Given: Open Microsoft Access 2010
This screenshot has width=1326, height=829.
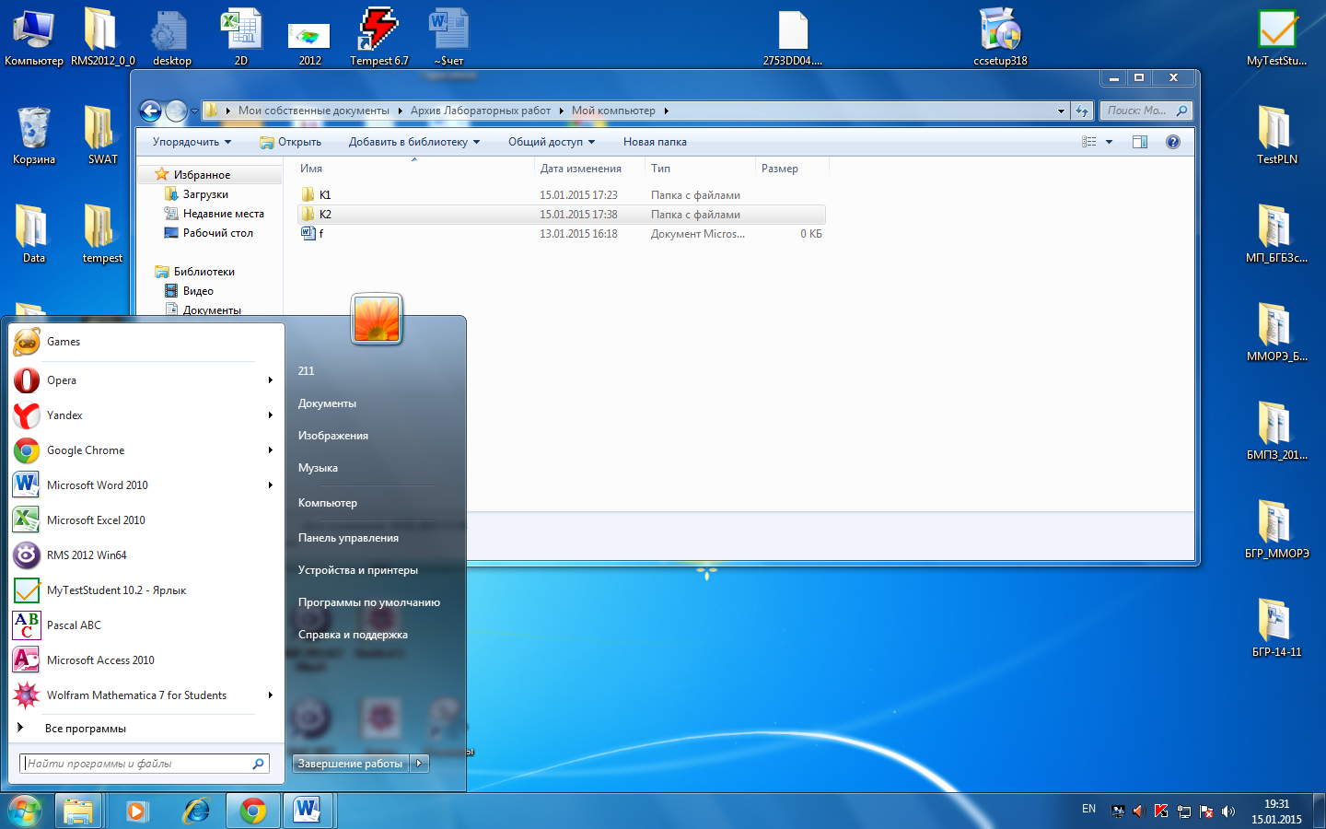Looking at the screenshot, I should [145, 660].
